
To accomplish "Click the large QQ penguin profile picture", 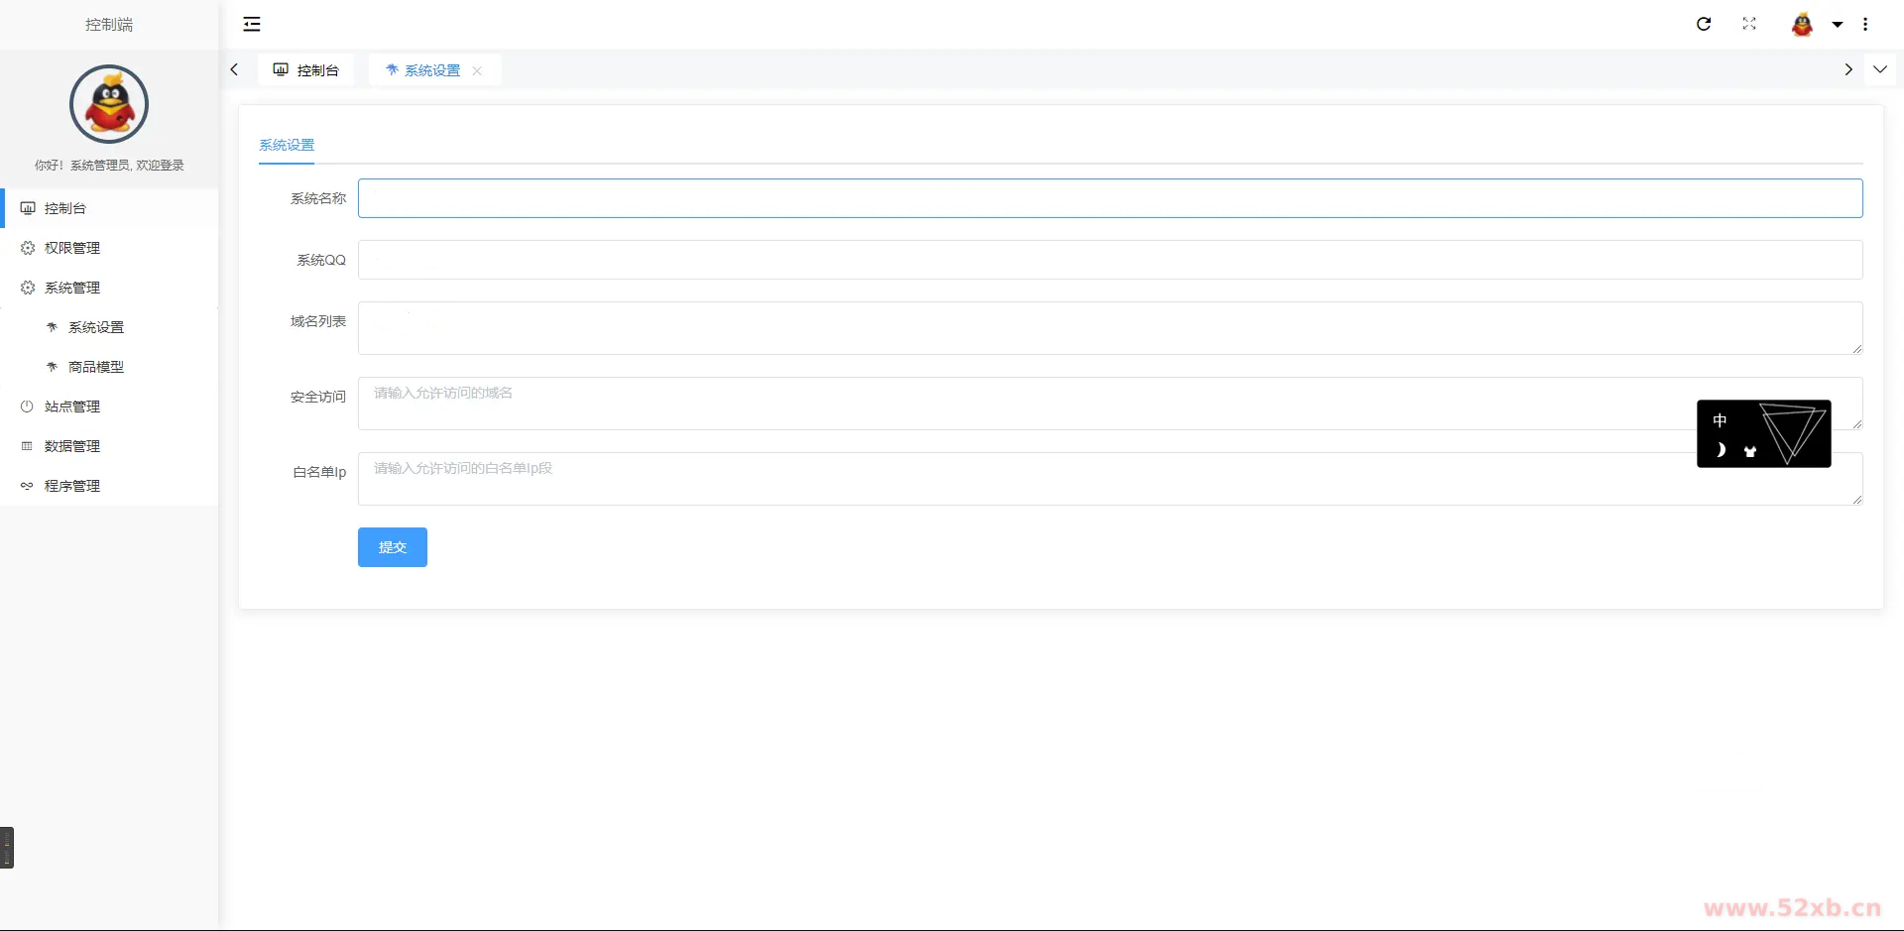I will [109, 104].
